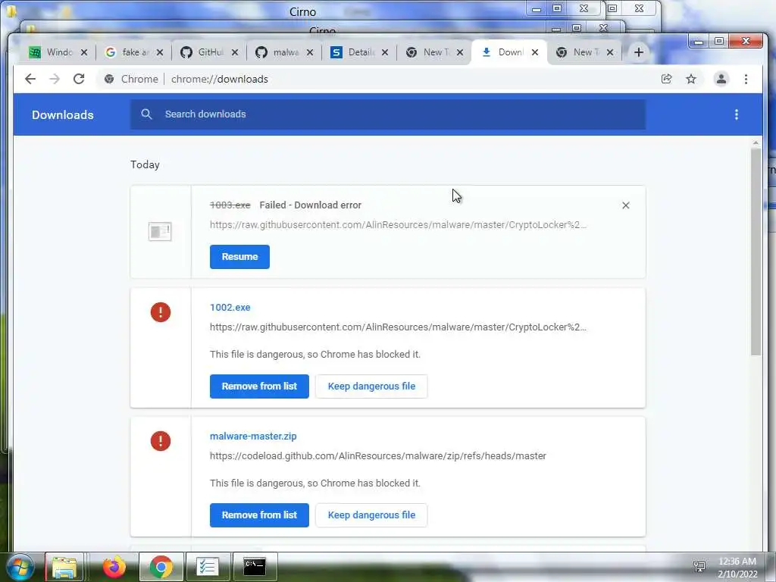This screenshot has width=776, height=582.
Task: Click the Chrome taskbar icon
Action: tap(161, 567)
